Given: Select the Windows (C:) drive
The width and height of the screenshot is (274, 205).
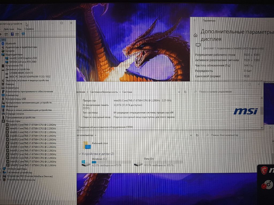Looking at the screenshot, I should coord(106,162).
